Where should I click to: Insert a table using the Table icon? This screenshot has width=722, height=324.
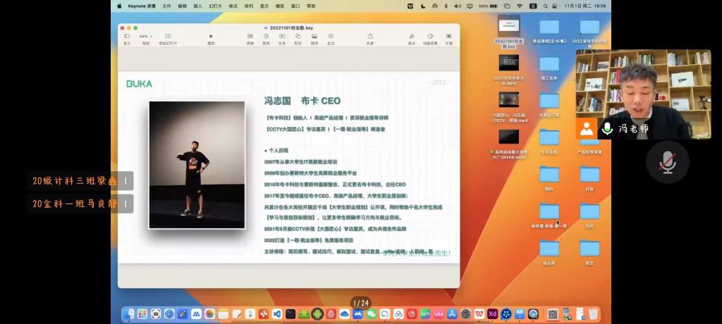[x=250, y=37]
